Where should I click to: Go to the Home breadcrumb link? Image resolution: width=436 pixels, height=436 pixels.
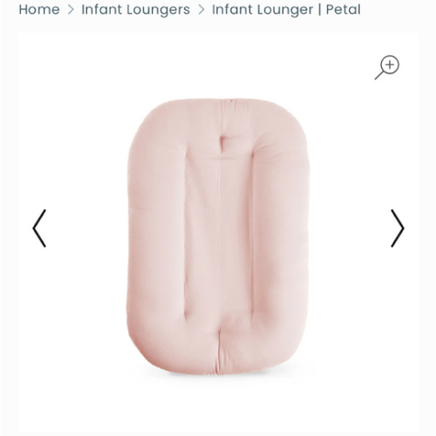(39, 10)
